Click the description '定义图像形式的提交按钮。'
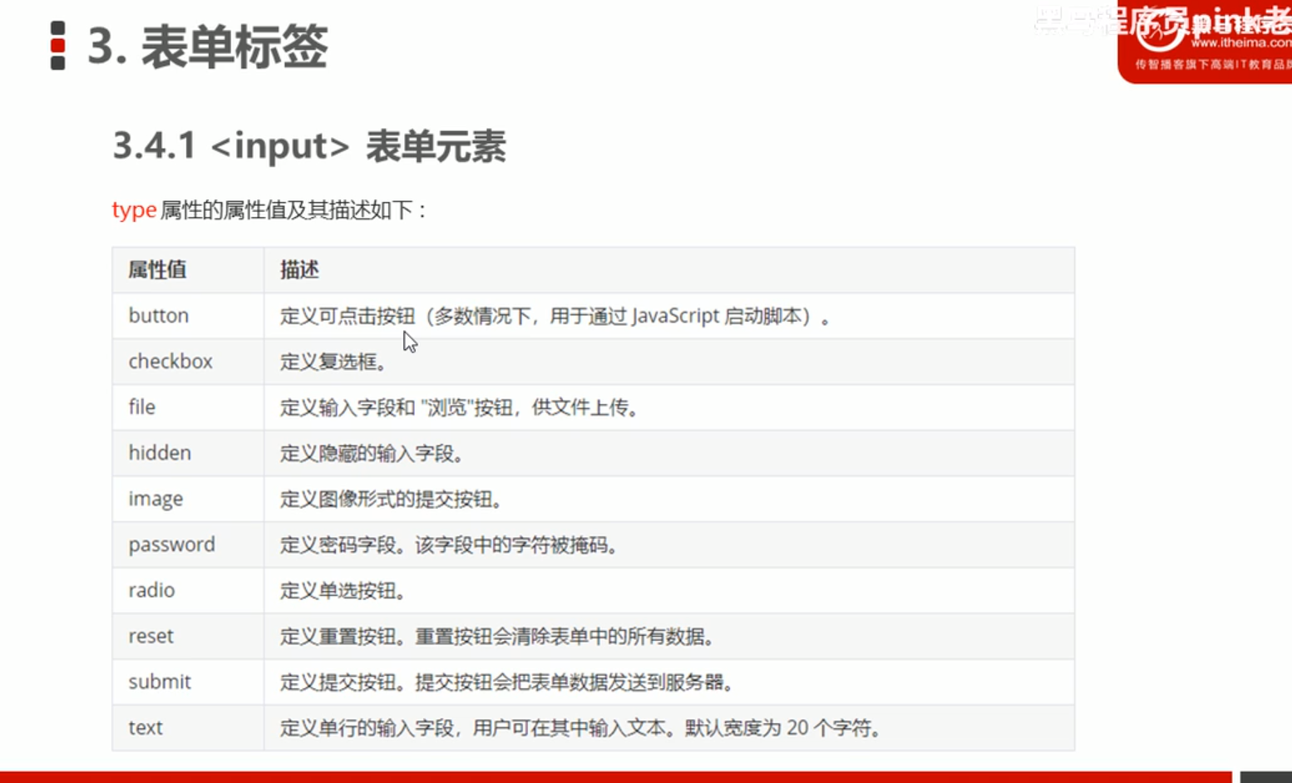 tap(392, 499)
